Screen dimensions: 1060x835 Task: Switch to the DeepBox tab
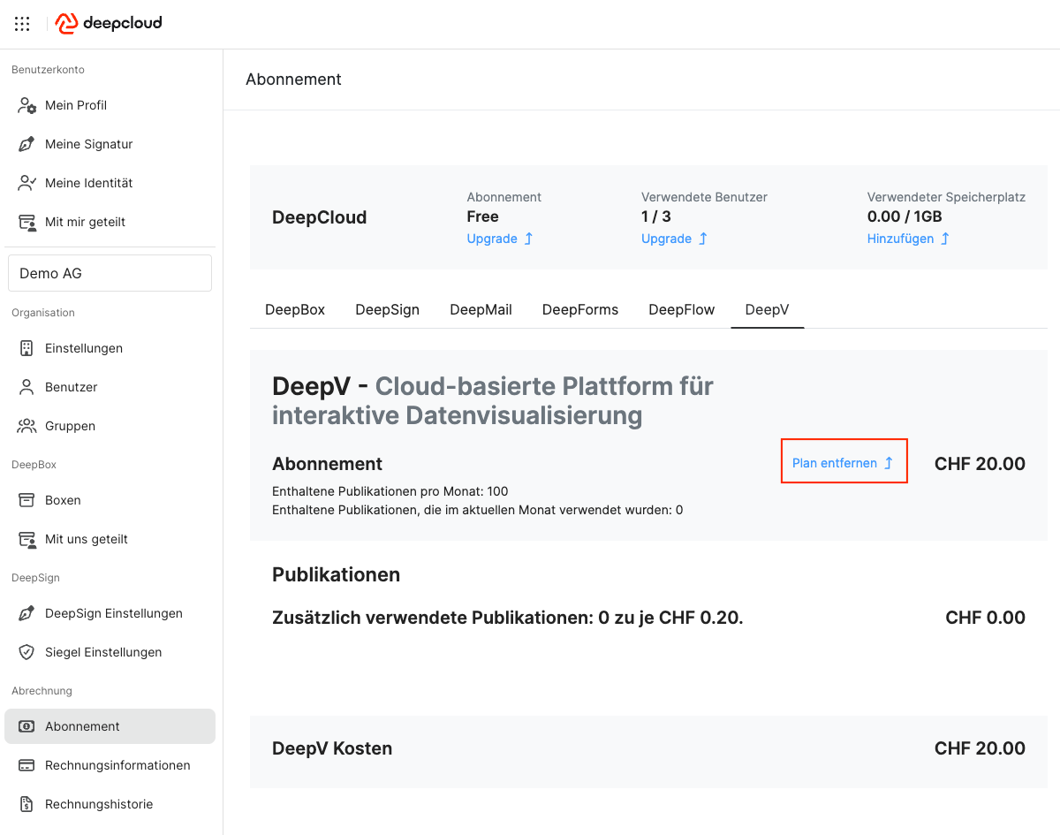(295, 309)
